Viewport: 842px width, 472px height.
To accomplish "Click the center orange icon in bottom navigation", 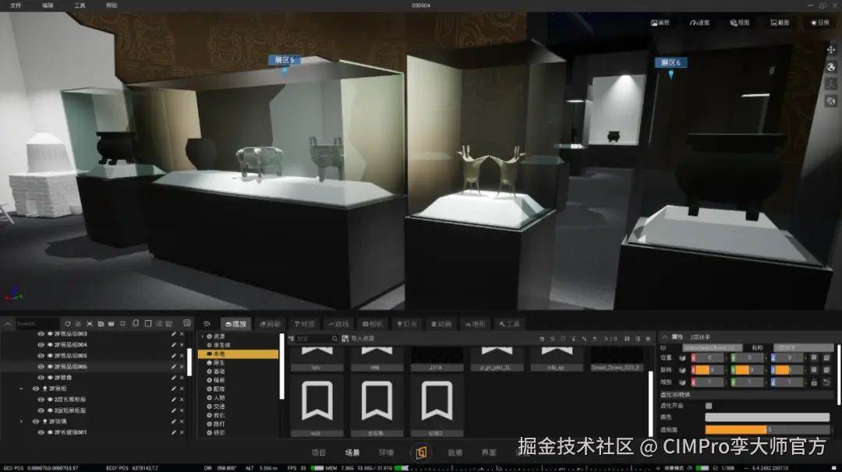I will pos(421,453).
